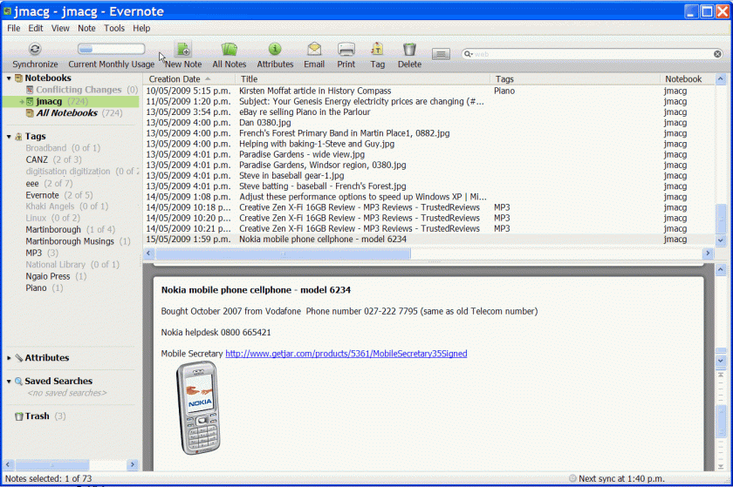The height and width of the screenshot is (487, 733).
Task: Click the search magnifier dropdown icon
Action: coord(468,54)
